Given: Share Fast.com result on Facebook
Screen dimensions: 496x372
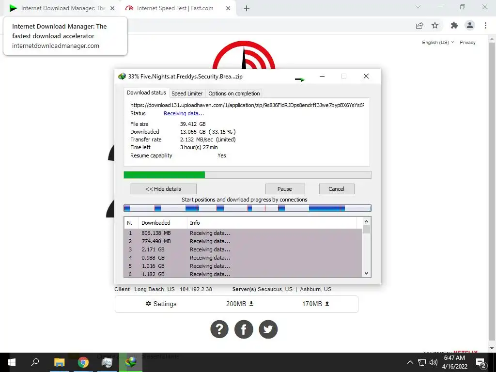Looking at the screenshot, I should click(244, 329).
